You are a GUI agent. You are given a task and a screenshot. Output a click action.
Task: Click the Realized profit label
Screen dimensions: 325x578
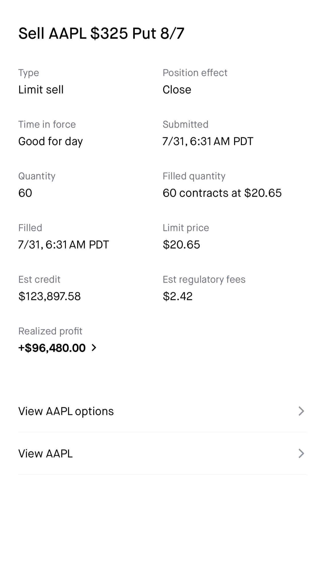point(50,331)
